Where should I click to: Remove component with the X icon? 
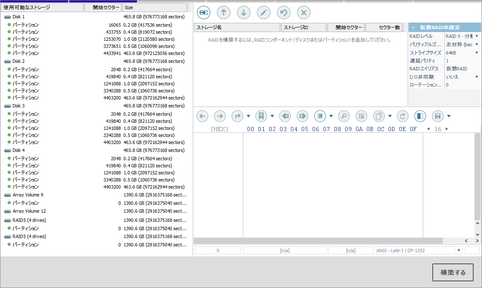click(304, 12)
